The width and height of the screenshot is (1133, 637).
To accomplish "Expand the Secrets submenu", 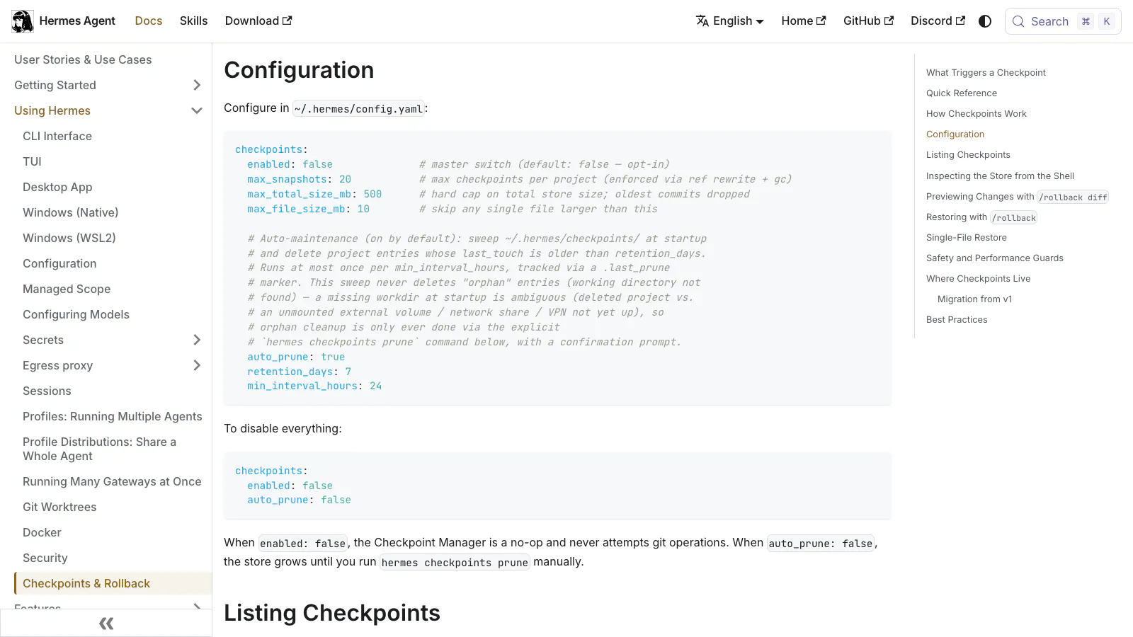I will click(x=197, y=340).
